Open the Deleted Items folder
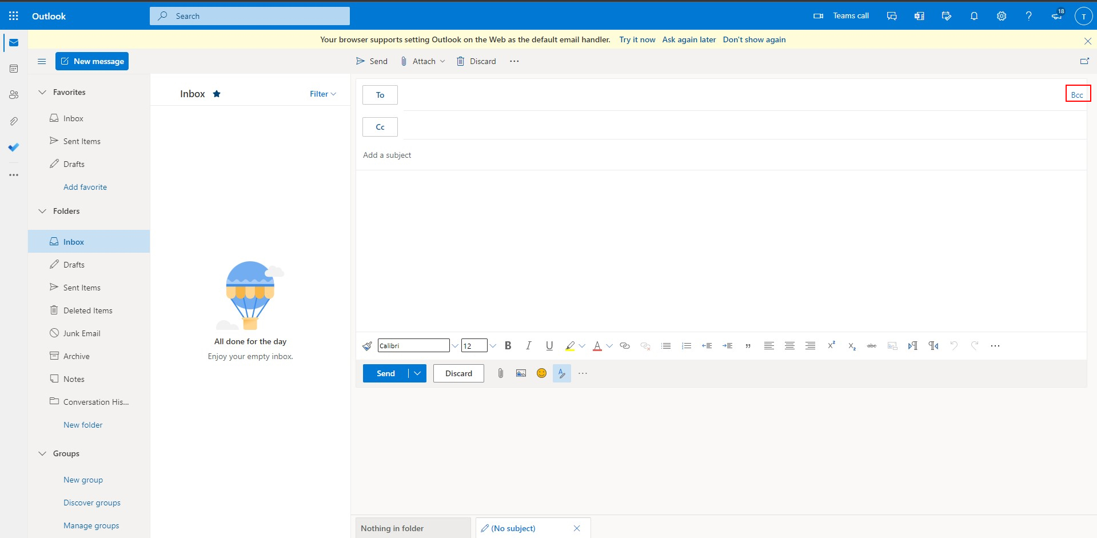 click(87, 310)
